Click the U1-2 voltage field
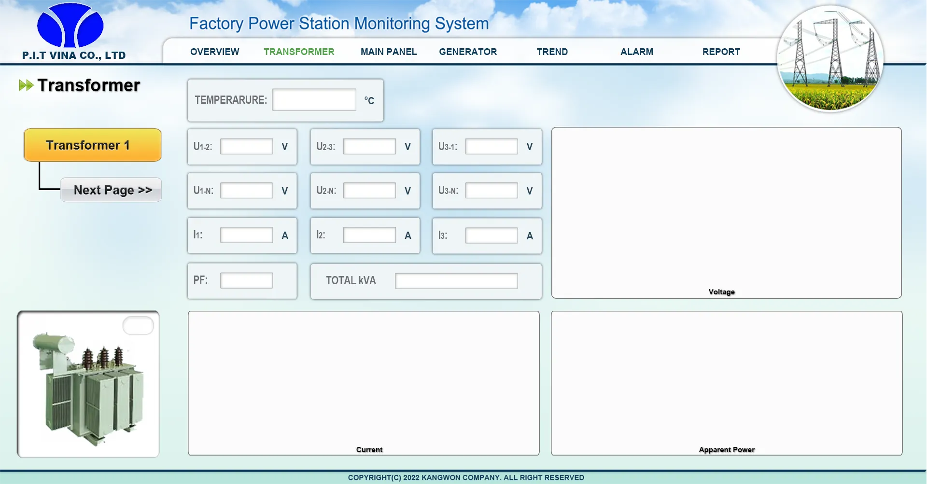The image size is (927, 484). [x=247, y=147]
